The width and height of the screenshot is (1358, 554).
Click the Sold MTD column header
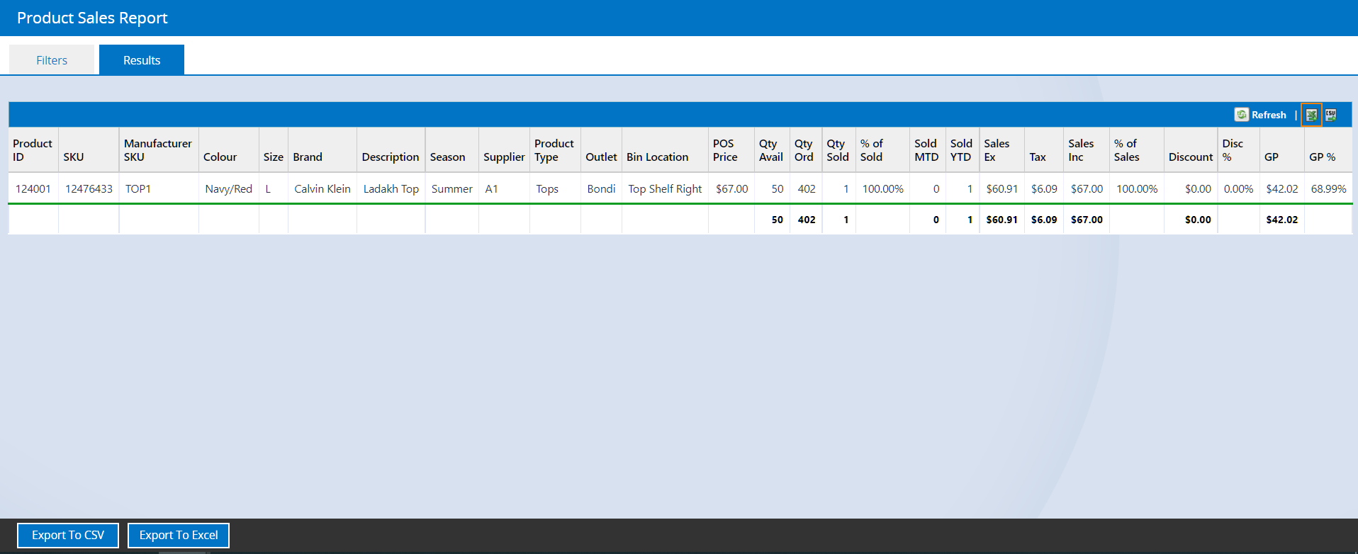point(928,150)
